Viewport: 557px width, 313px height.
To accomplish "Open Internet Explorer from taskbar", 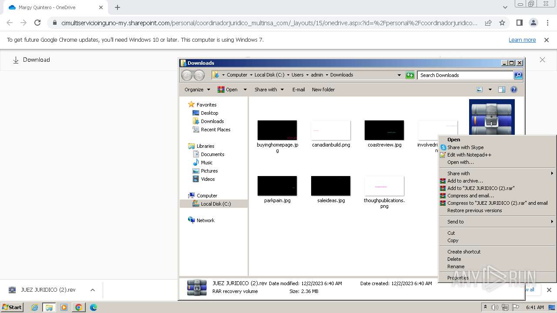I will click(35, 307).
